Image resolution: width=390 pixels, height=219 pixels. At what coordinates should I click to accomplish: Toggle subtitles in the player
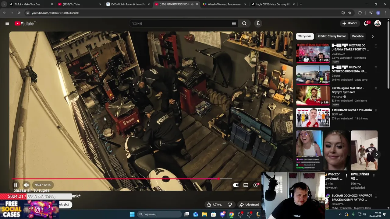click(246, 185)
